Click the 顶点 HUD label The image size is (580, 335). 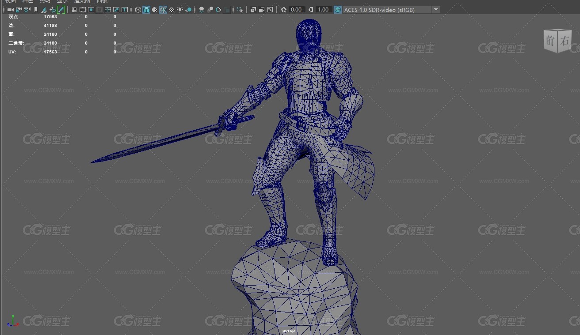tap(14, 16)
